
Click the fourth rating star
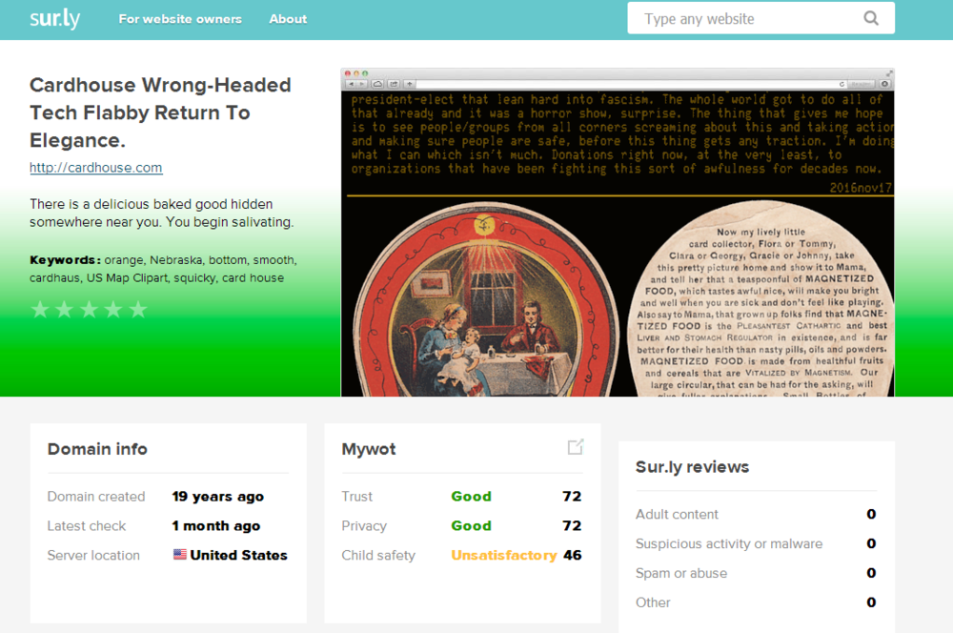(113, 310)
